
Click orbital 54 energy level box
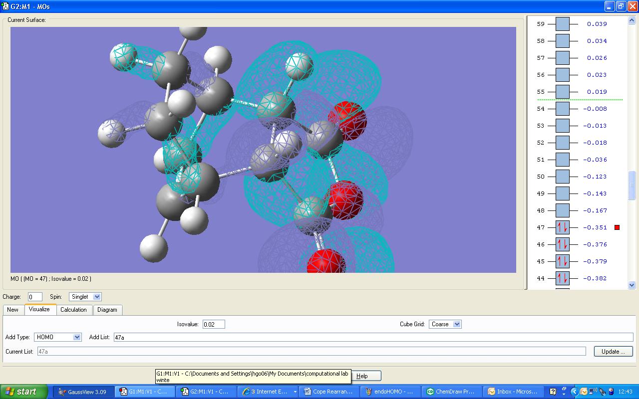click(x=562, y=109)
